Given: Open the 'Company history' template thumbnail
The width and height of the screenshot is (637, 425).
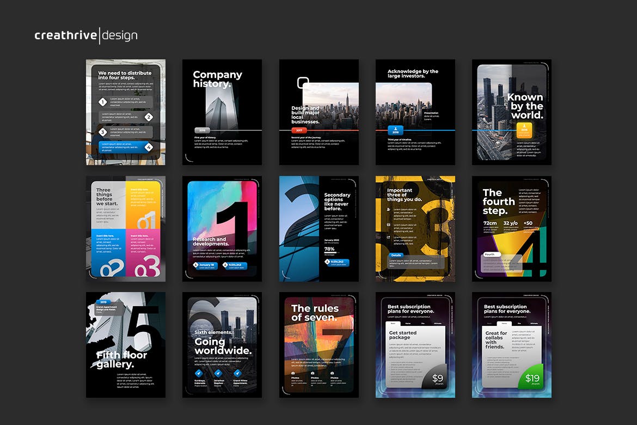Looking at the screenshot, I should point(222,112).
